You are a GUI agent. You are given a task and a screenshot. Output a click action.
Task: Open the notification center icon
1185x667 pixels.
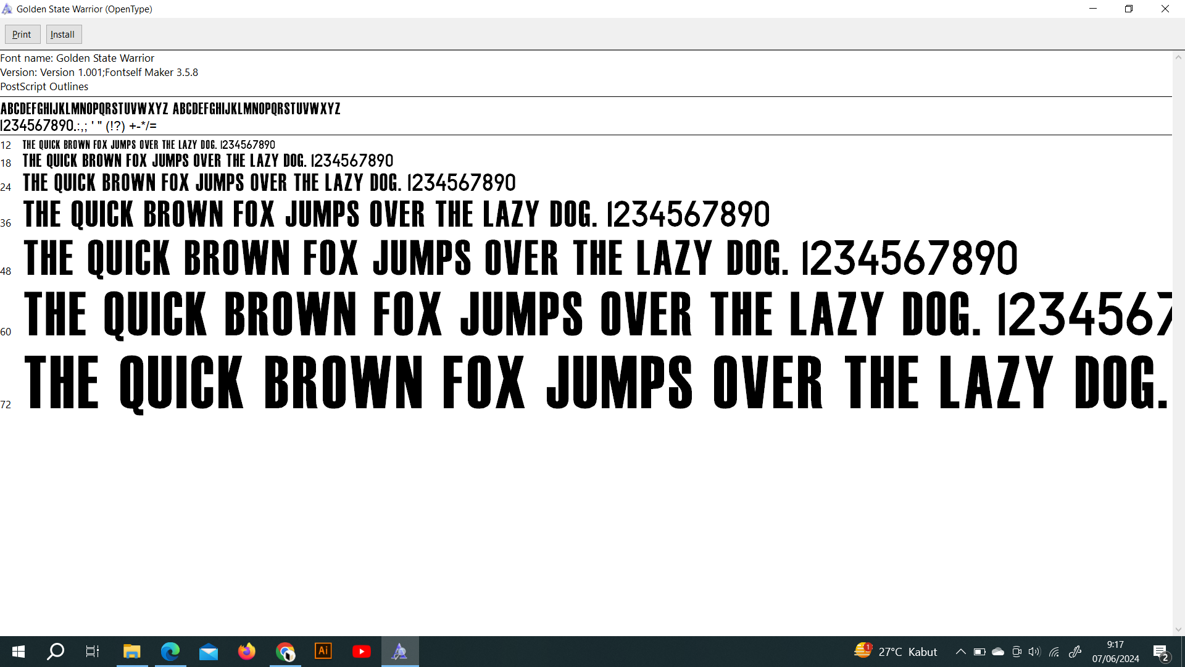pyautogui.click(x=1160, y=652)
